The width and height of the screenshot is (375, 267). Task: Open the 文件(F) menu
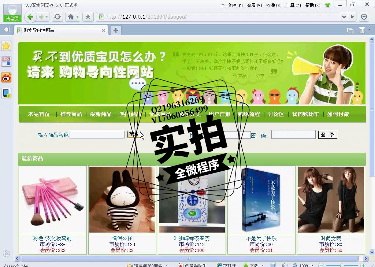(235, 5)
